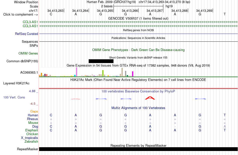Click the Gaps row label

[34, 112]
